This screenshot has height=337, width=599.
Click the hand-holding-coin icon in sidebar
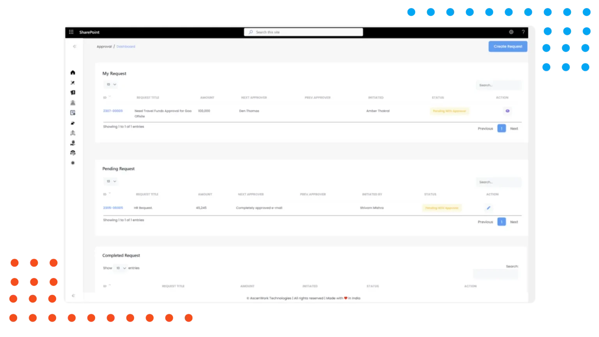pos(73,143)
